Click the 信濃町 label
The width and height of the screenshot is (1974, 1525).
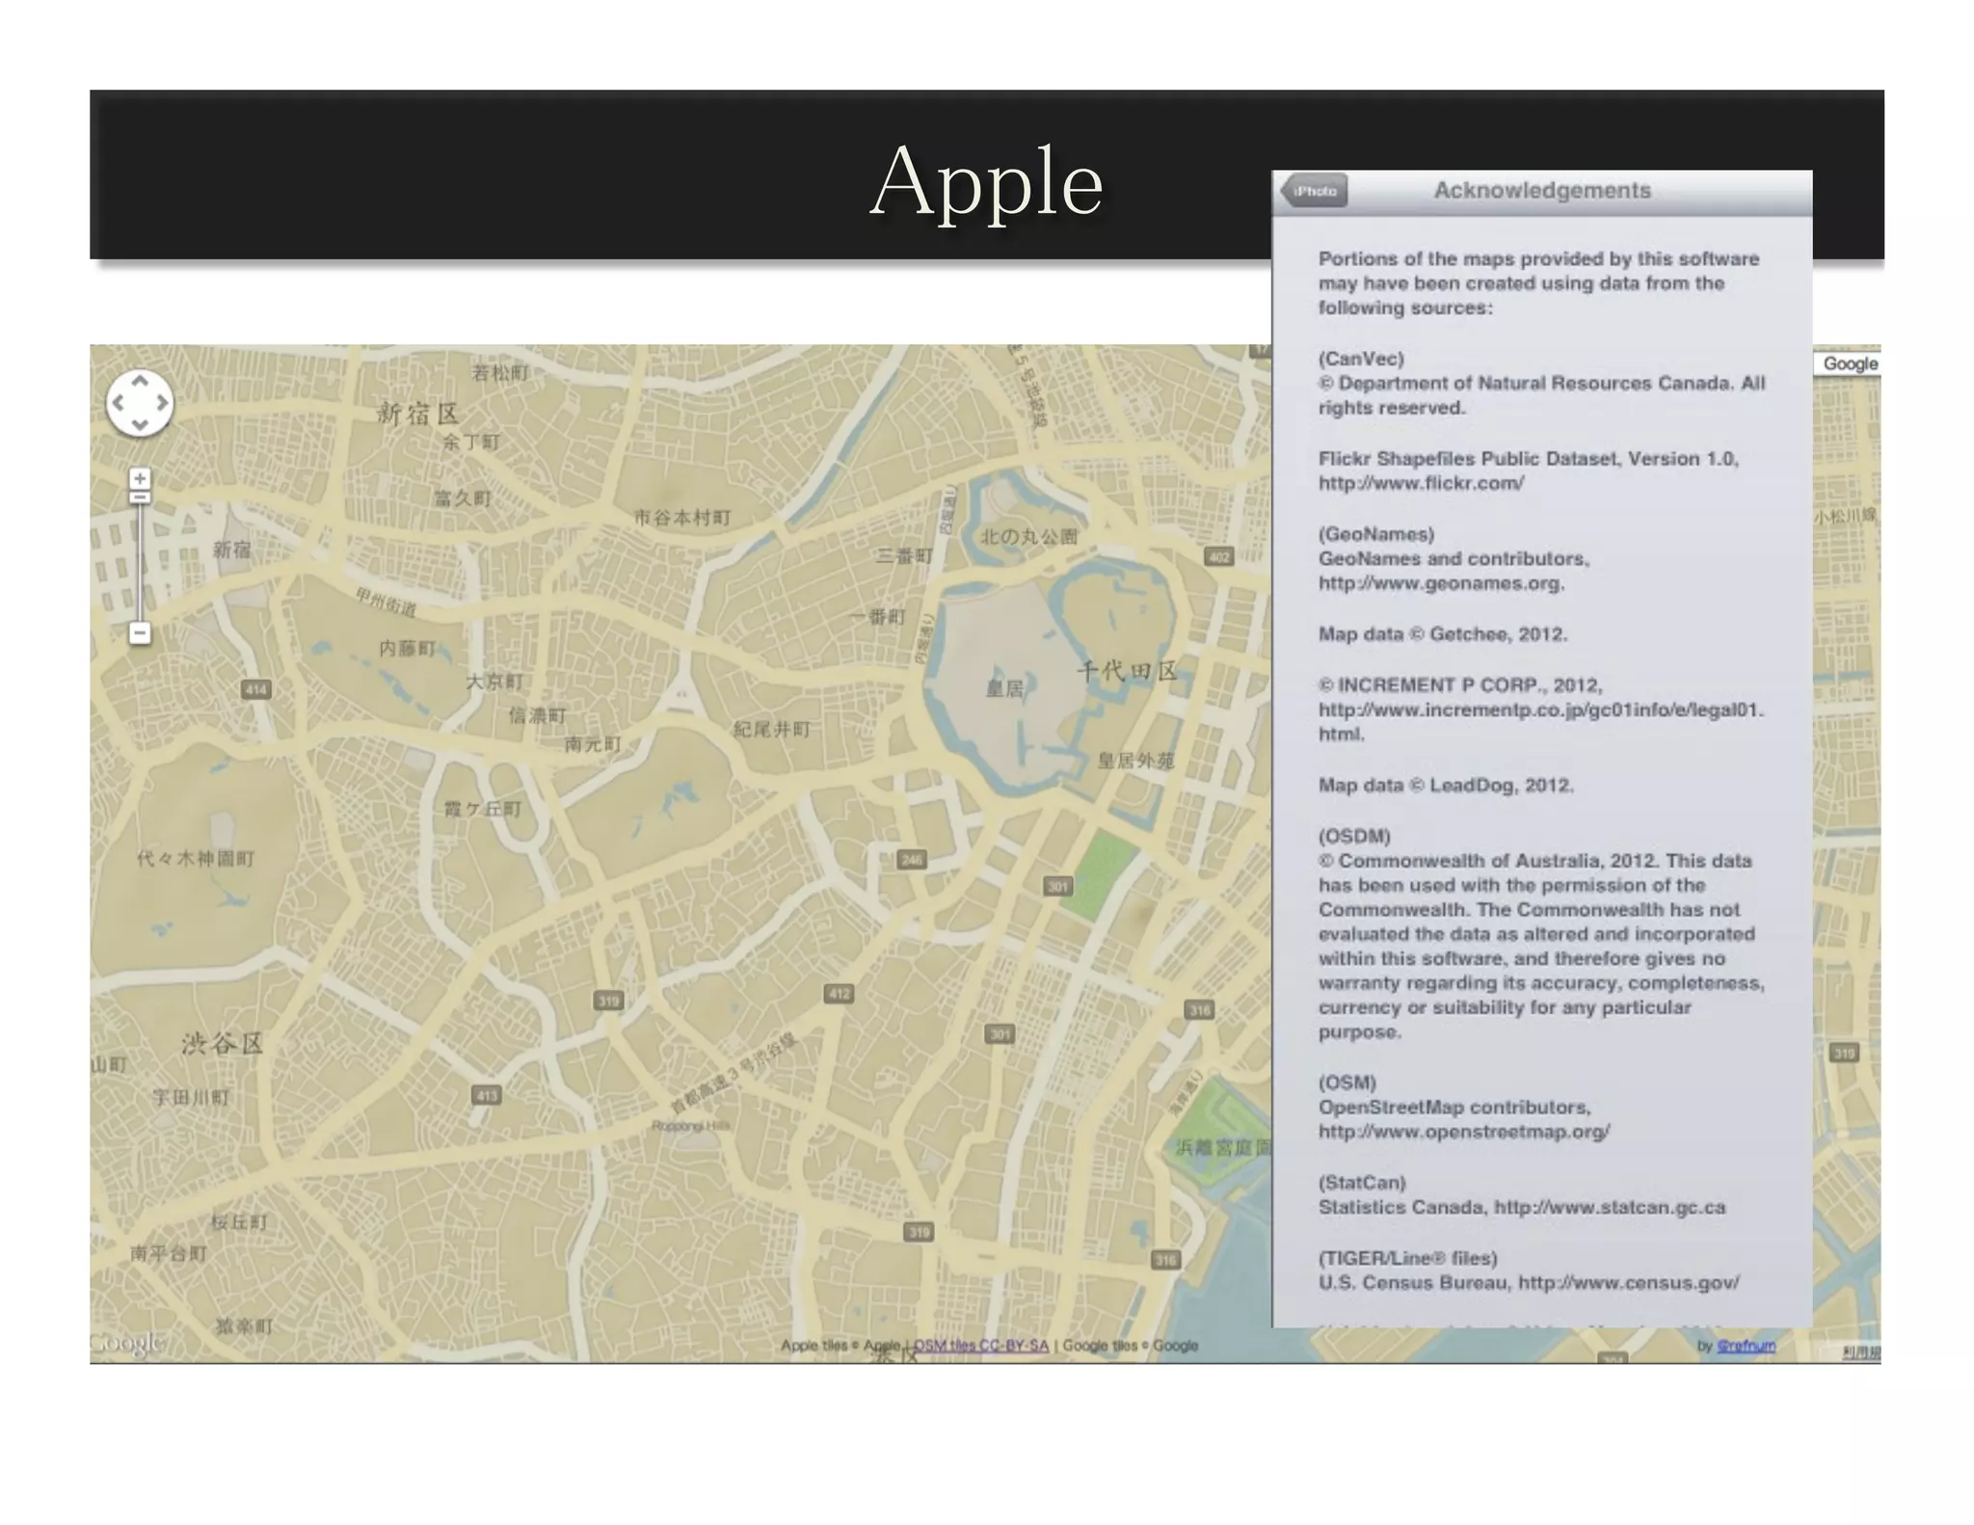click(x=538, y=715)
